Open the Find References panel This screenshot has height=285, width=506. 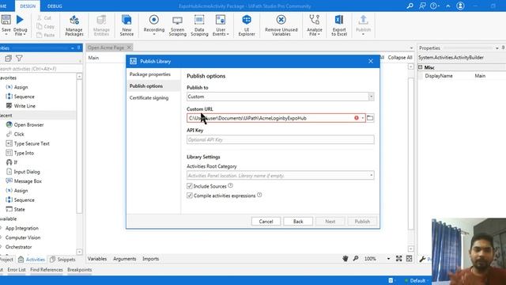[x=47, y=269]
